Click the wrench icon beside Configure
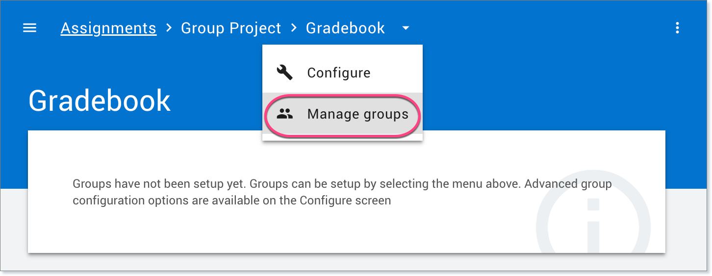 [284, 73]
